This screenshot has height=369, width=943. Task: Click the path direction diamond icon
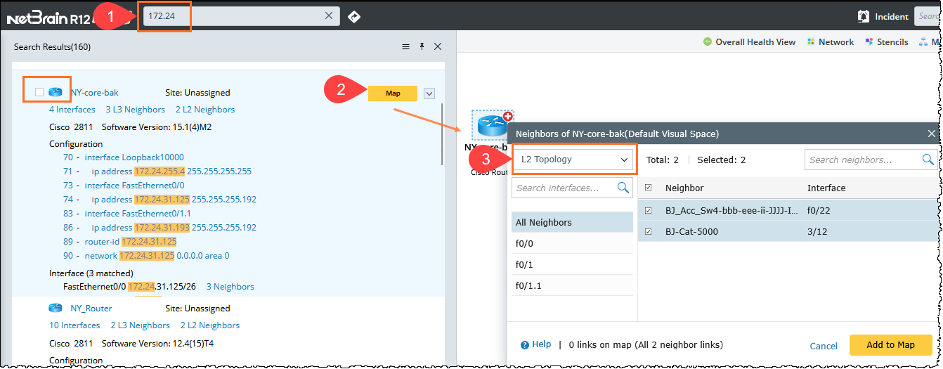coord(354,16)
